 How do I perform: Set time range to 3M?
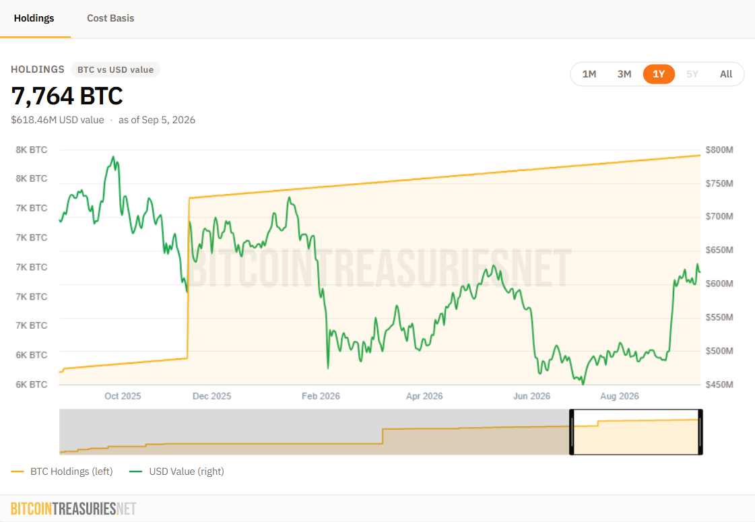click(x=624, y=74)
